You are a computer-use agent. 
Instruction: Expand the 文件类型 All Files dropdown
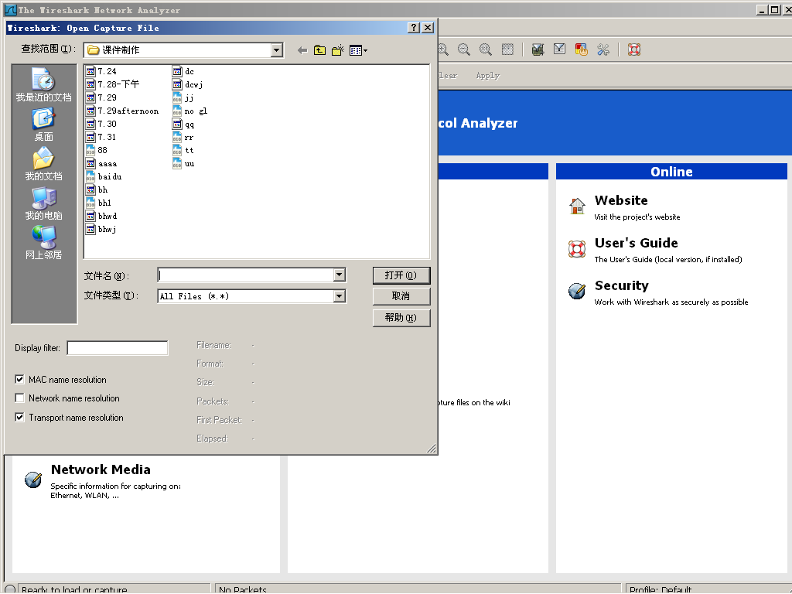[x=340, y=296]
